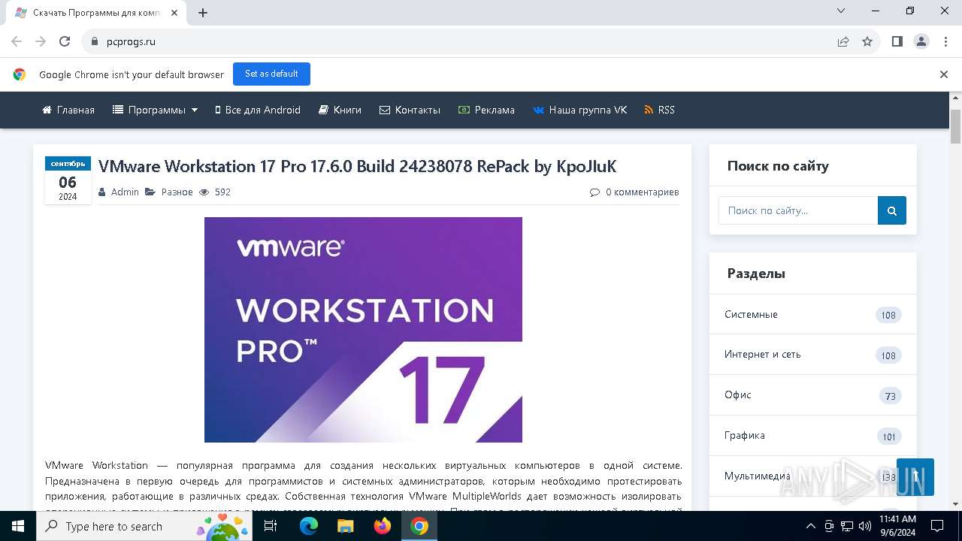Open the 0 комментариев link
This screenshot has width=962, height=541.
click(x=634, y=192)
